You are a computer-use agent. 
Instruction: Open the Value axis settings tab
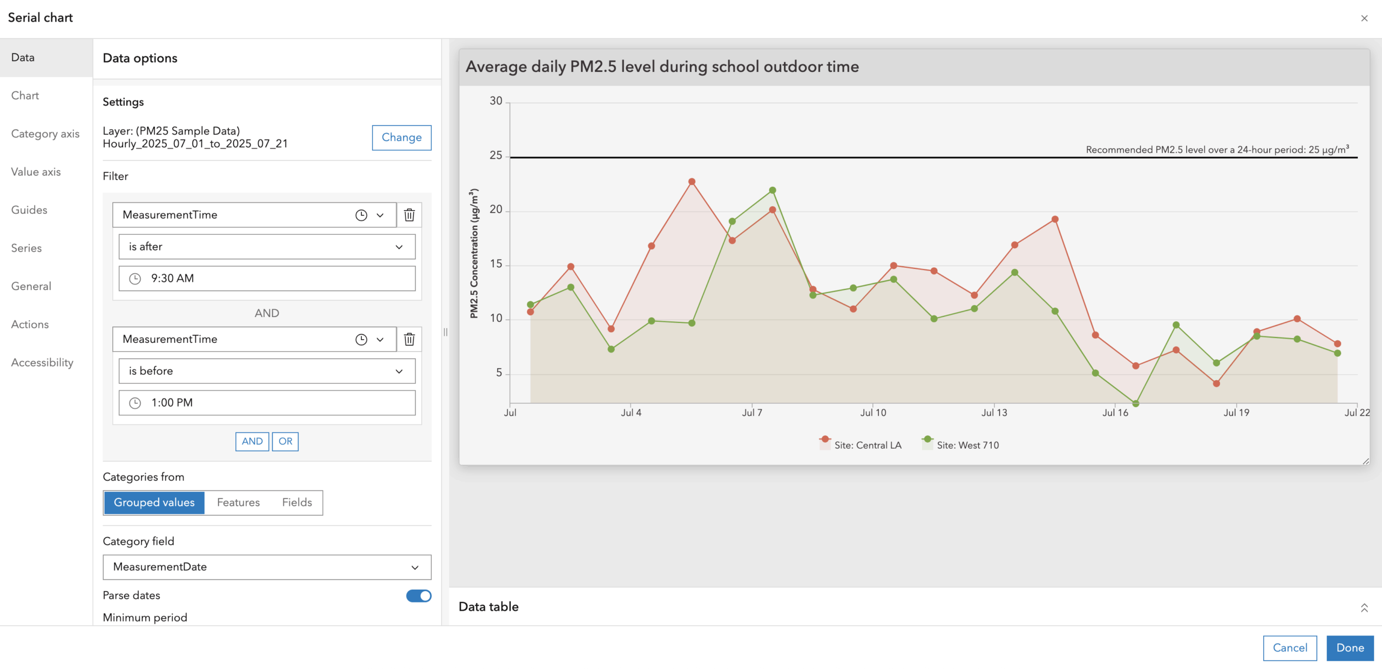[x=36, y=171]
